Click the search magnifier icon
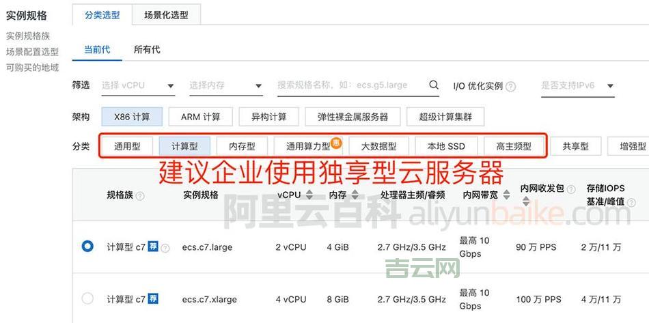Viewport: 649px width, 323px height. [433, 85]
